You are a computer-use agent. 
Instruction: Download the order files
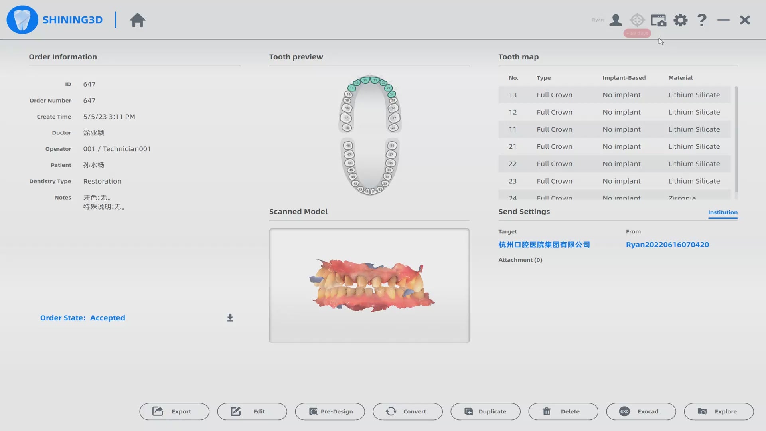[x=230, y=317]
